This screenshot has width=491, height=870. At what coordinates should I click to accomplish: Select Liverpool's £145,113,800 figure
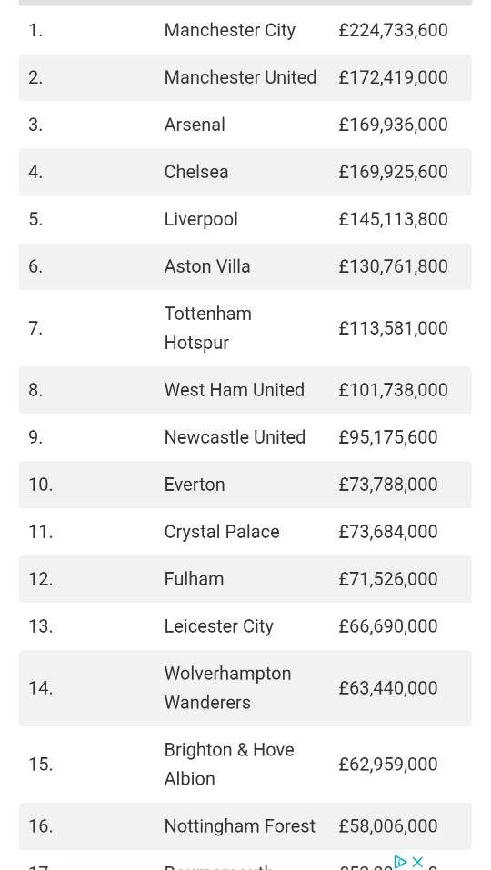[394, 218]
